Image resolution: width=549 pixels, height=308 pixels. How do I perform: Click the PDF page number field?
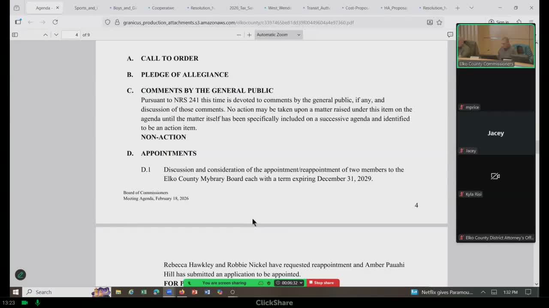tap(71, 35)
